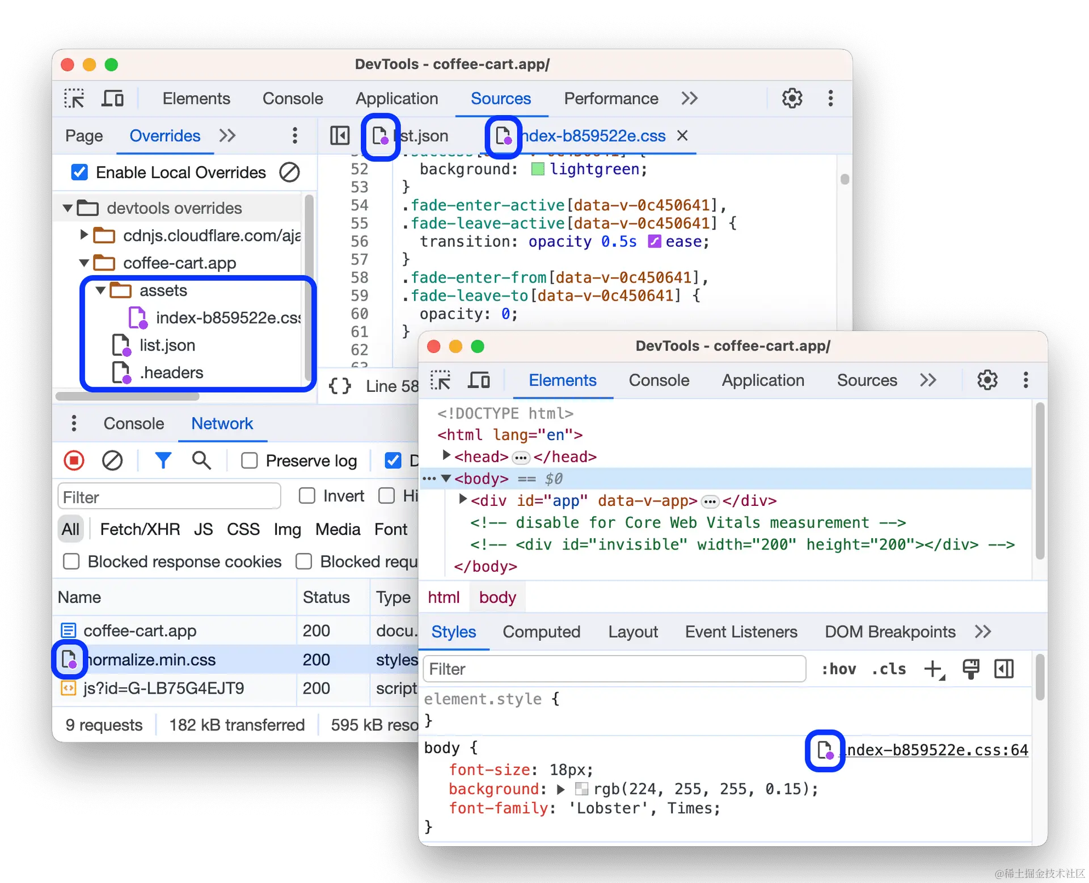The height and width of the screenshot is (883, 1089).
Task: Open DevTools settings gear
Action: coord(791,98)
